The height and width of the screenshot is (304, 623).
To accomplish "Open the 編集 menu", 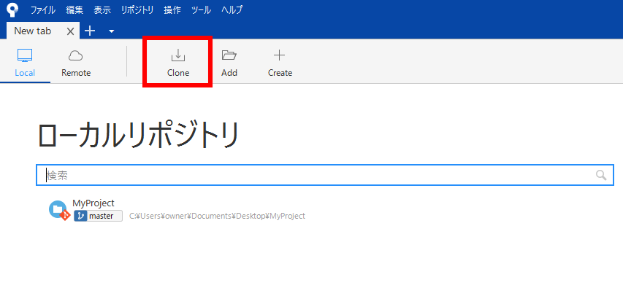I will [x=74, y=10].
